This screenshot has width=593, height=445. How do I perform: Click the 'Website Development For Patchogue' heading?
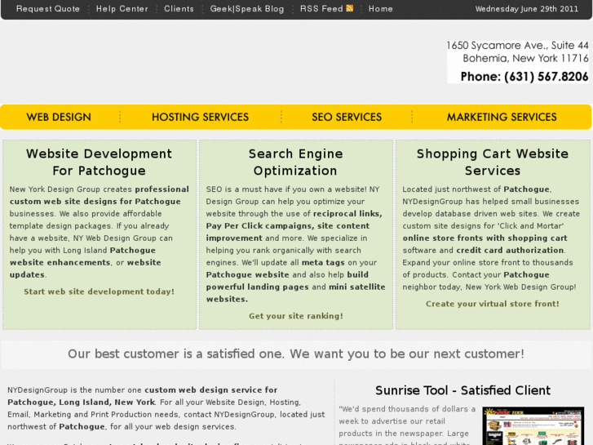click(x=99, y=162)
